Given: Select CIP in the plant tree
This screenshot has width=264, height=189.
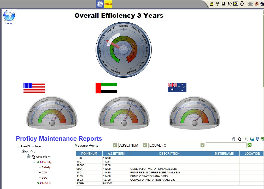Looking at the screenshot, I should coord(44,172).
